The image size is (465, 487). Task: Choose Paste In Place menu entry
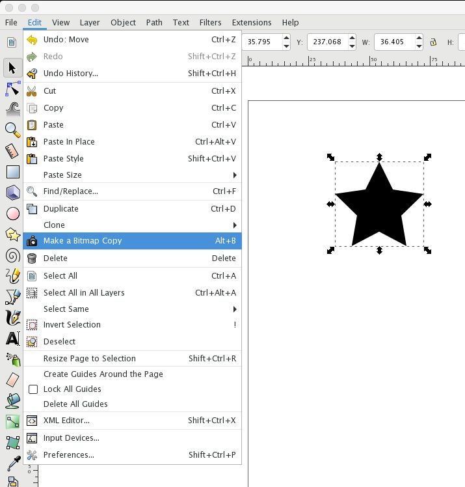(x=133, y=142)
